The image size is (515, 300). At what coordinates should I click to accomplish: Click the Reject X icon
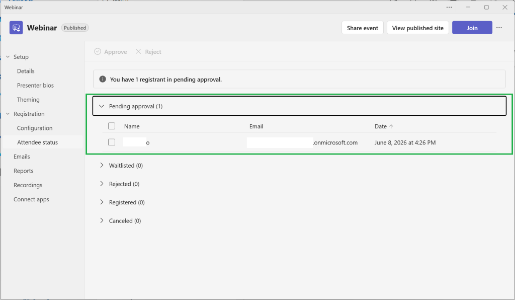click(138, 51)
